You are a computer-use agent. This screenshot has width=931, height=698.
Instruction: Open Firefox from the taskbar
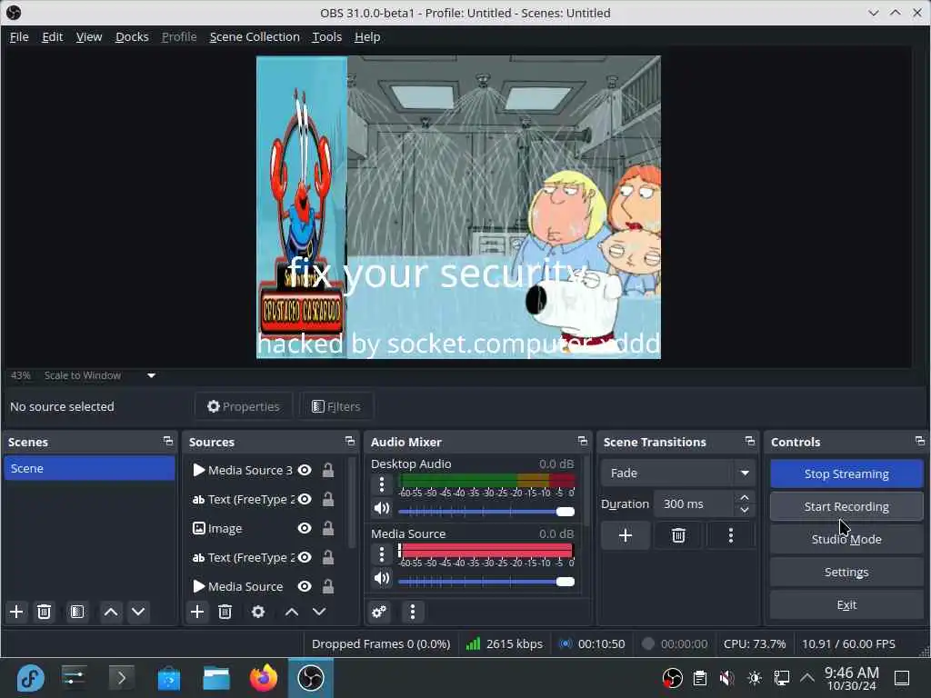click(264, 678)
